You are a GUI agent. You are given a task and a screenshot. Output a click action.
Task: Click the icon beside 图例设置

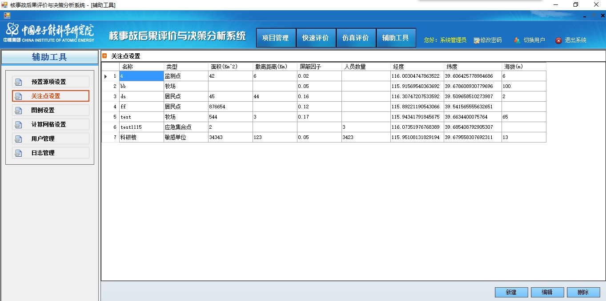click(18, 111)
